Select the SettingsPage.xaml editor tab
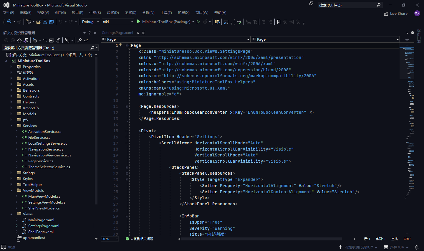Image resolution: width=424 pixels, height=251 pixels. [x=117, y=33]
